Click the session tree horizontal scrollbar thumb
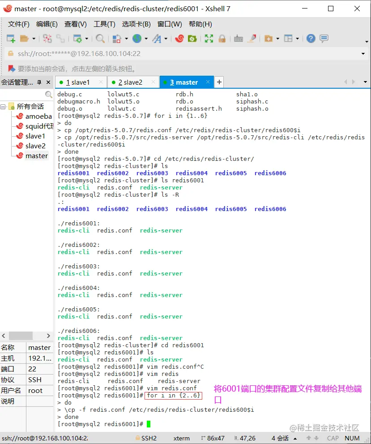371x444 pixels. click(21, 336)
